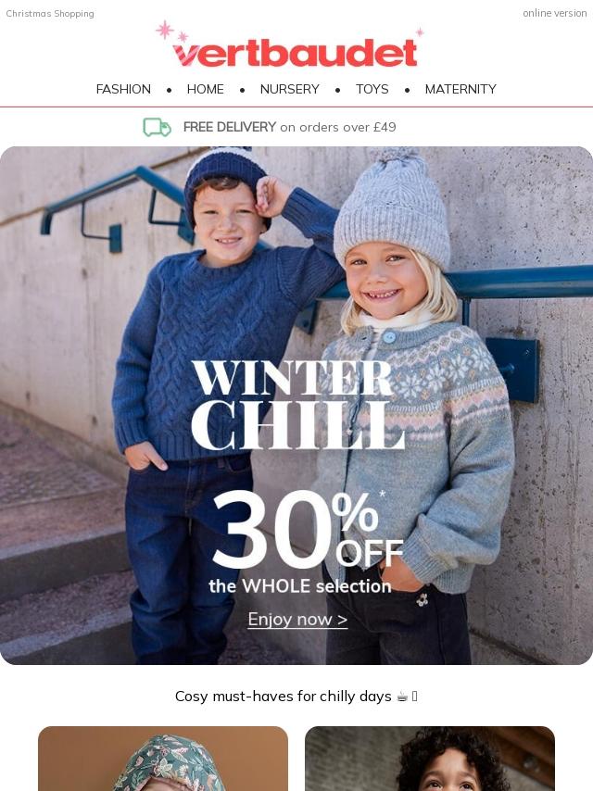Open the FASHION menu item
Viewport: 593px width, 791px height.
[x=123, y=89]
